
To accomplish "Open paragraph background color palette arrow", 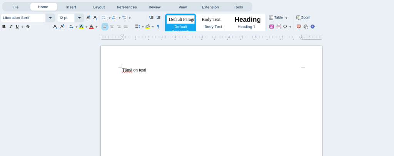I will pyautogui.click(x=153, y=27).
